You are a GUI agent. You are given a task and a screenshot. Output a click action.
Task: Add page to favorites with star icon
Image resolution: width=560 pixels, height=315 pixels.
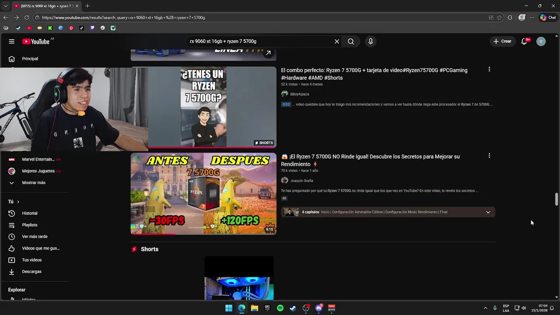click(499, 17)
